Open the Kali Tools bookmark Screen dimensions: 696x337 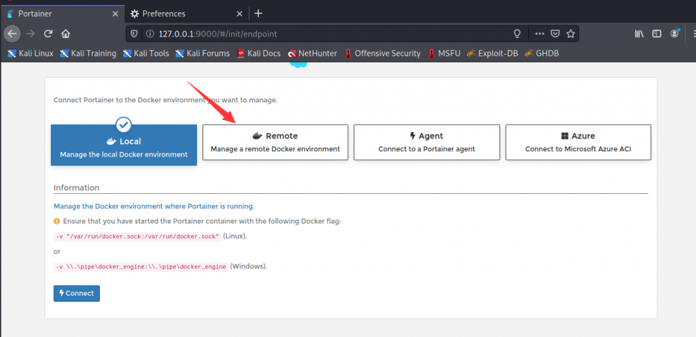[145, 54]
